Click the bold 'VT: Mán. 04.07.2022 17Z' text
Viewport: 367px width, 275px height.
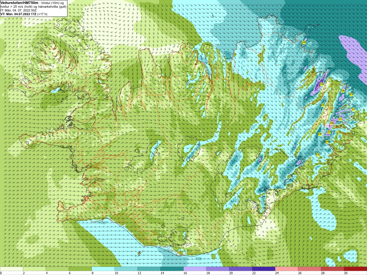(x=18, y=14)
